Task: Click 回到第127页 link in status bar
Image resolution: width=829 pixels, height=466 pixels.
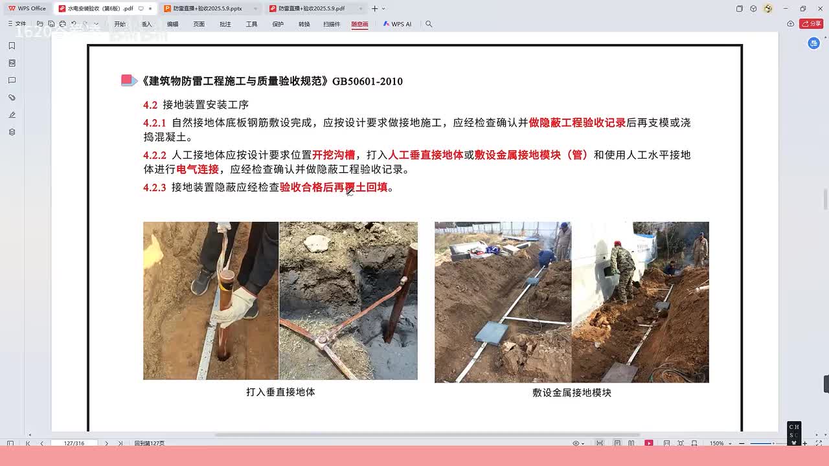Action: [x=149, y=443]
